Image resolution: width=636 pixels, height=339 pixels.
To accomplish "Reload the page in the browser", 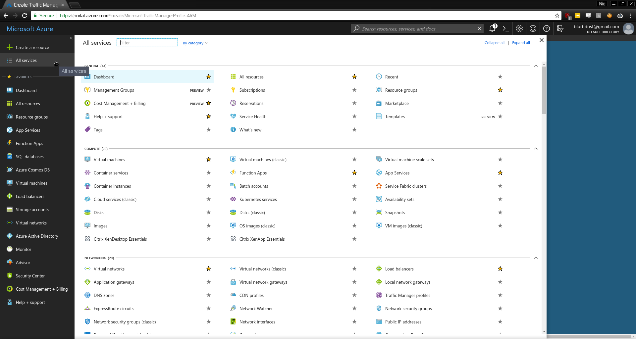I will point(25,16).
